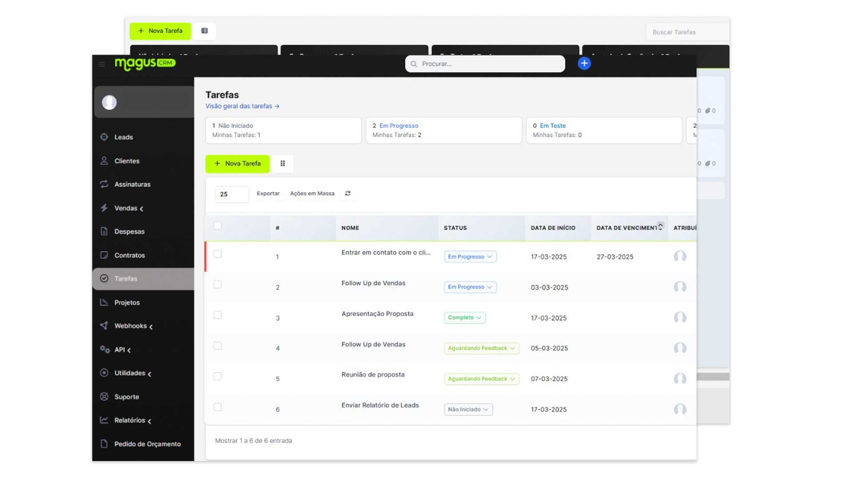Check the box for task 3 row
Screen dimensions: 854x480
point(218,315)
